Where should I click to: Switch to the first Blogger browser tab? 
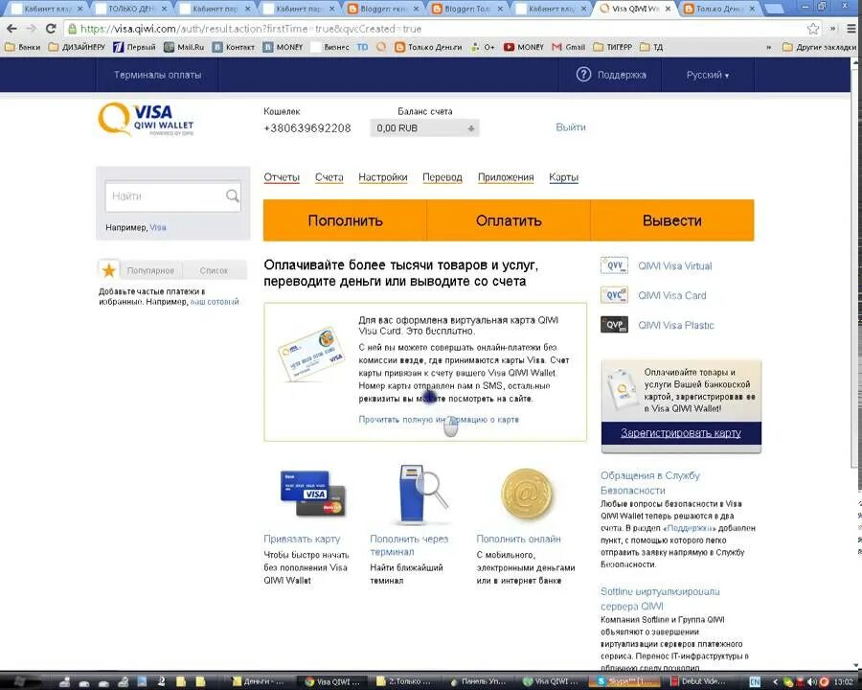tap(383, 9)
